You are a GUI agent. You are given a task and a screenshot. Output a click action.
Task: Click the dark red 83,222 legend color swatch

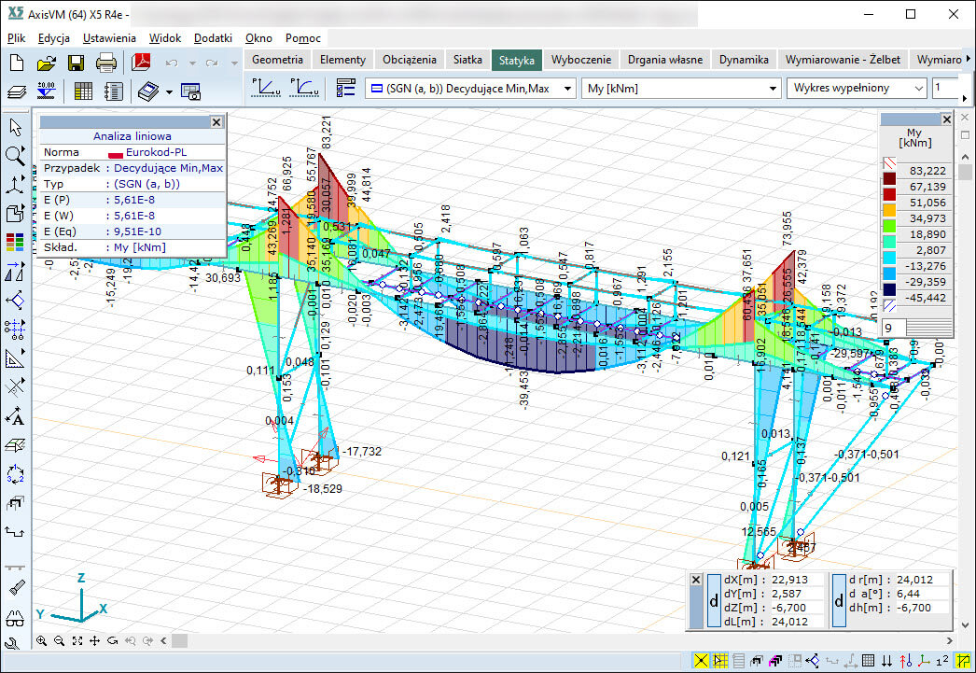click(x=889, y=179)
